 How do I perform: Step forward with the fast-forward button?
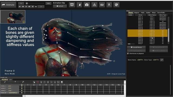tap(29, 6)
